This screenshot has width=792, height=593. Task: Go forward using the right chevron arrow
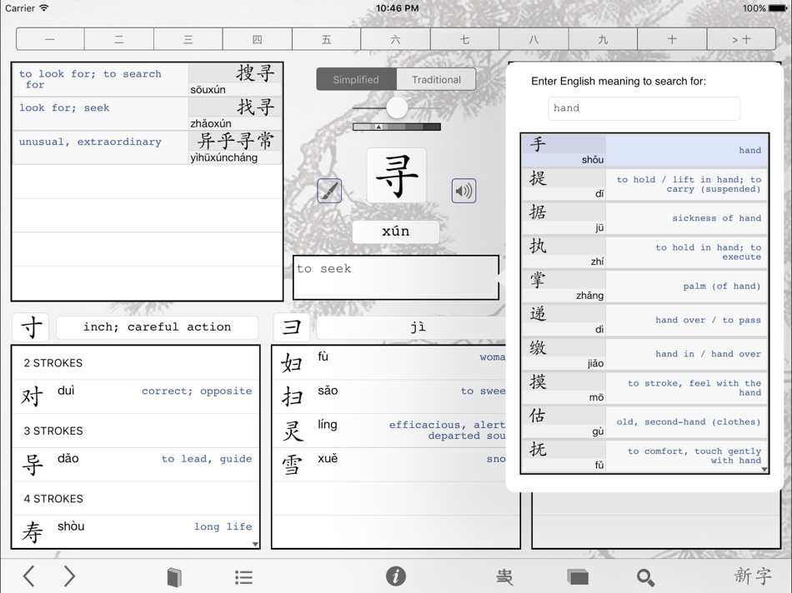tap(70, 576)
